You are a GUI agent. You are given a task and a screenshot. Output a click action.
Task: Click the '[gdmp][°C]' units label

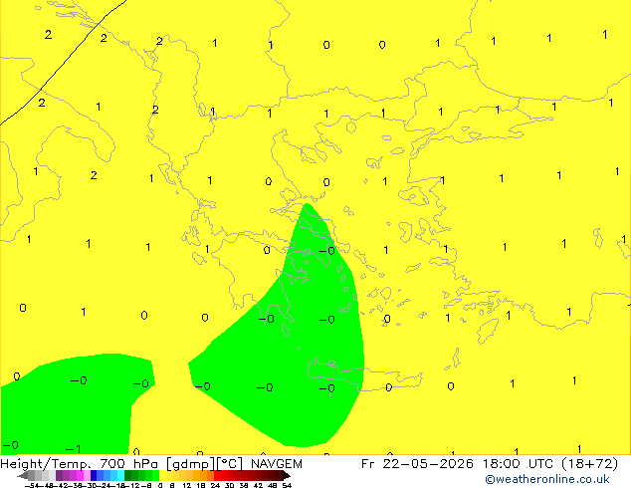[205, 464]
